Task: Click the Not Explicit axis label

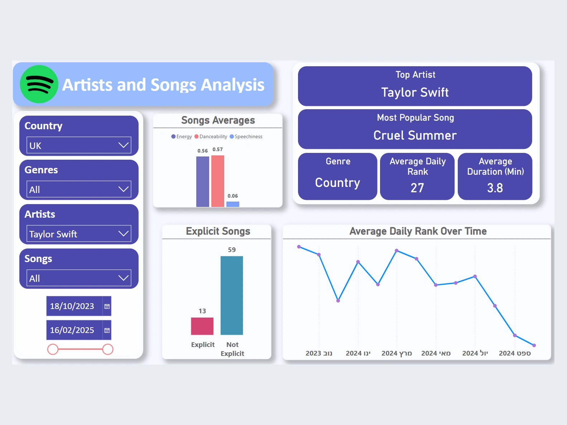Action: (x=232, y=349)
